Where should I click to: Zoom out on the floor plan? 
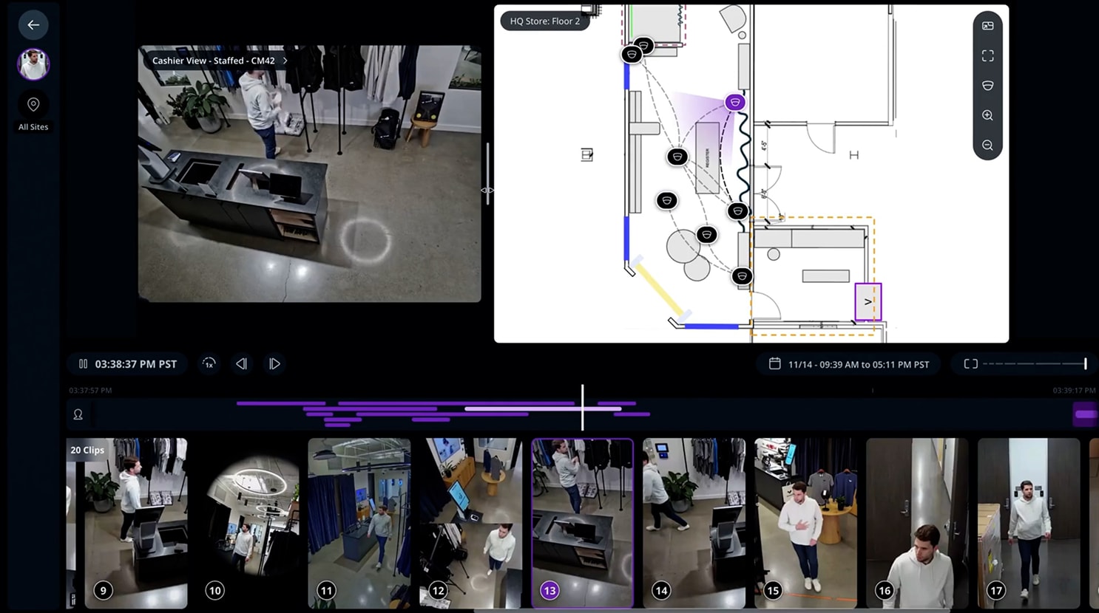point(987,145)
